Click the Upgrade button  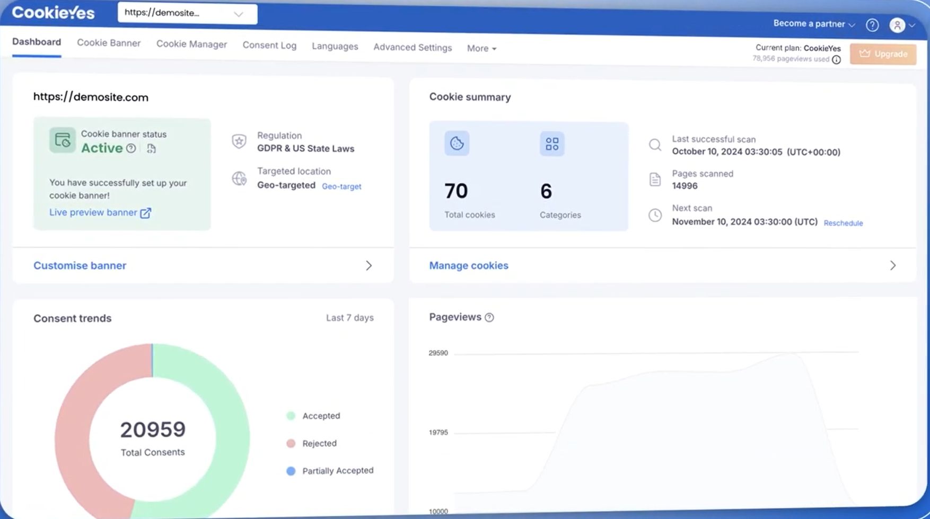tap(882, 54)
